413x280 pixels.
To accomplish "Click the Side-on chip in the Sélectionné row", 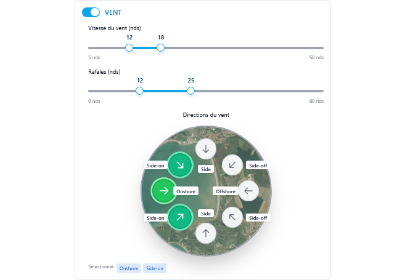I will (x=155, y=268).
